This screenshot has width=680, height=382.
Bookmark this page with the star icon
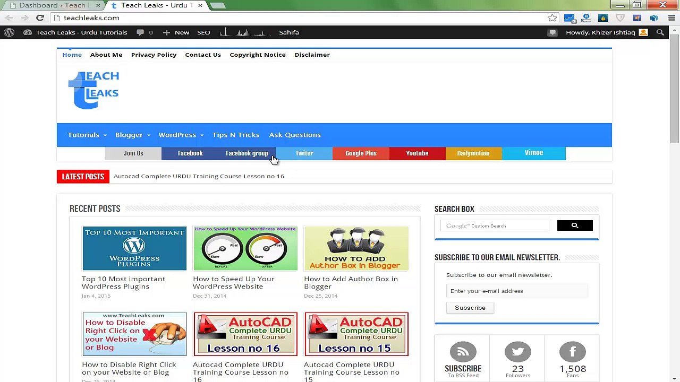tap(552, 18)
